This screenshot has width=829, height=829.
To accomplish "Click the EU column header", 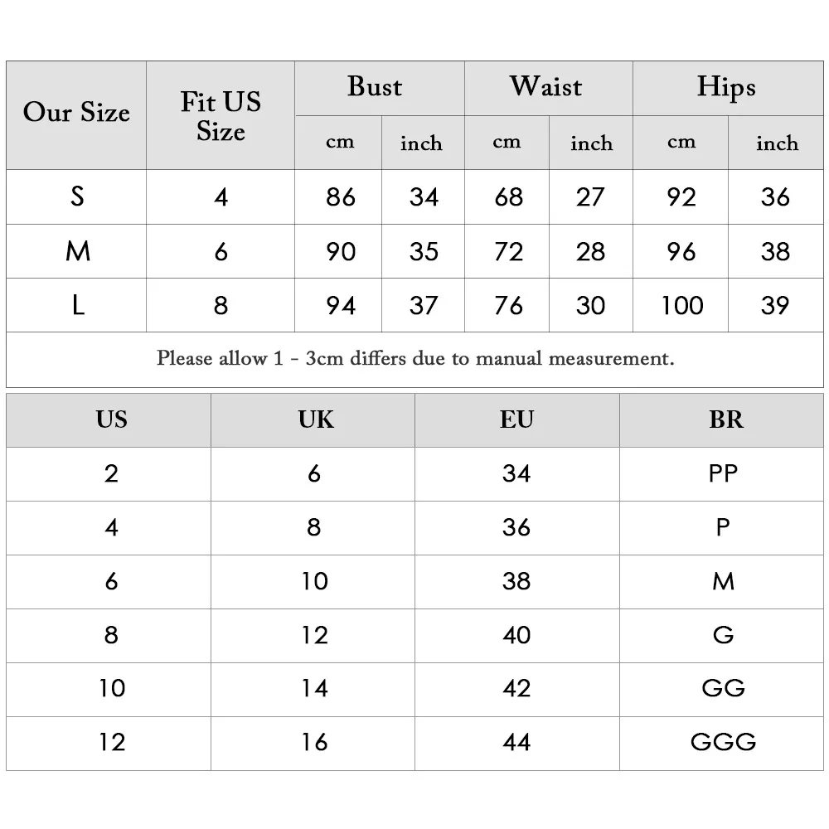I will (517, 420).
